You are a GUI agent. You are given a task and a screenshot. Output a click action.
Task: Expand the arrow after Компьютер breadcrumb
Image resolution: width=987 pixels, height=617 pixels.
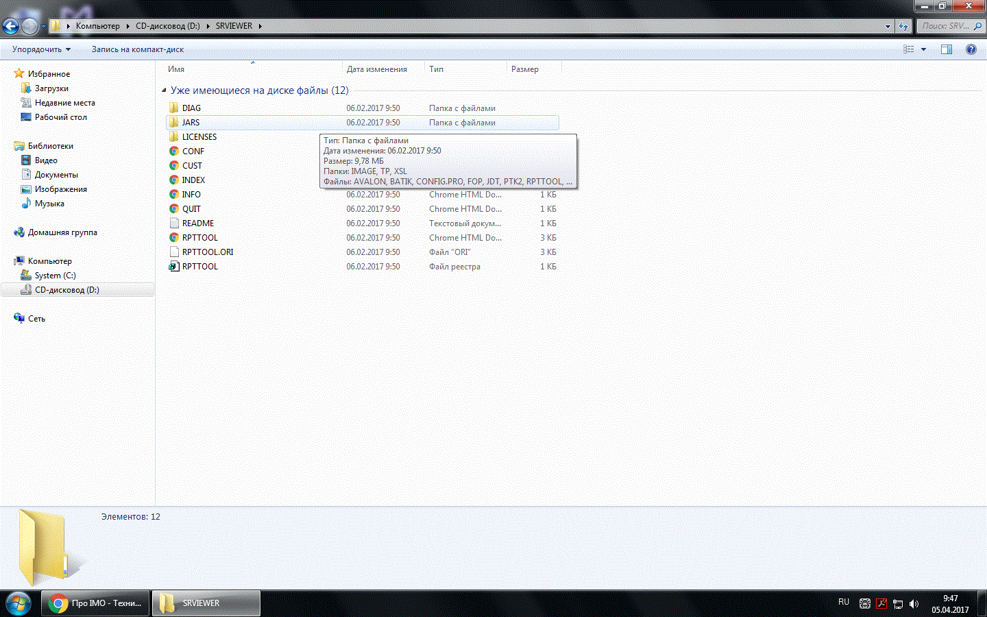[x=127, y=26]
